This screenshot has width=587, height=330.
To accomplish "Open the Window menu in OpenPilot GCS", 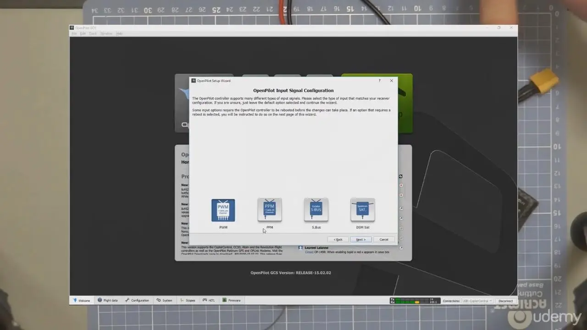I will coord(106,33).
